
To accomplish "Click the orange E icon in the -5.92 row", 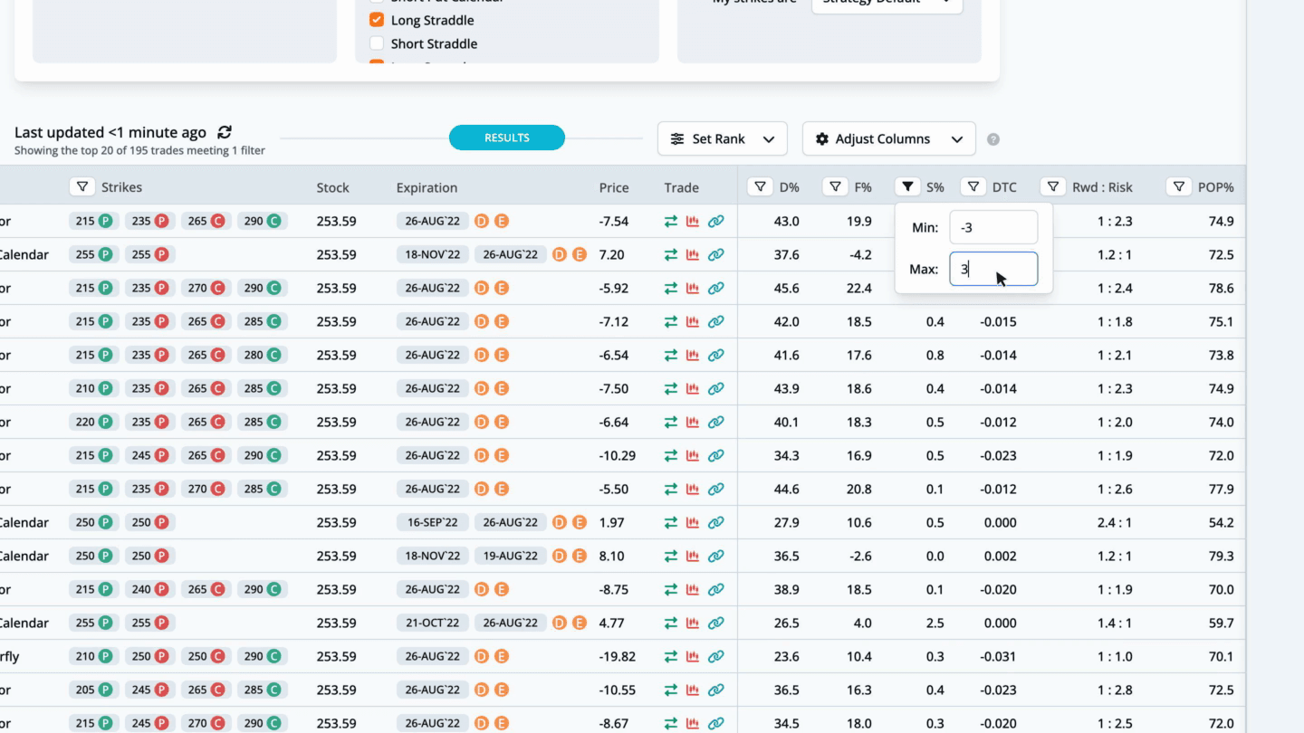I will (x=502, y=288).
